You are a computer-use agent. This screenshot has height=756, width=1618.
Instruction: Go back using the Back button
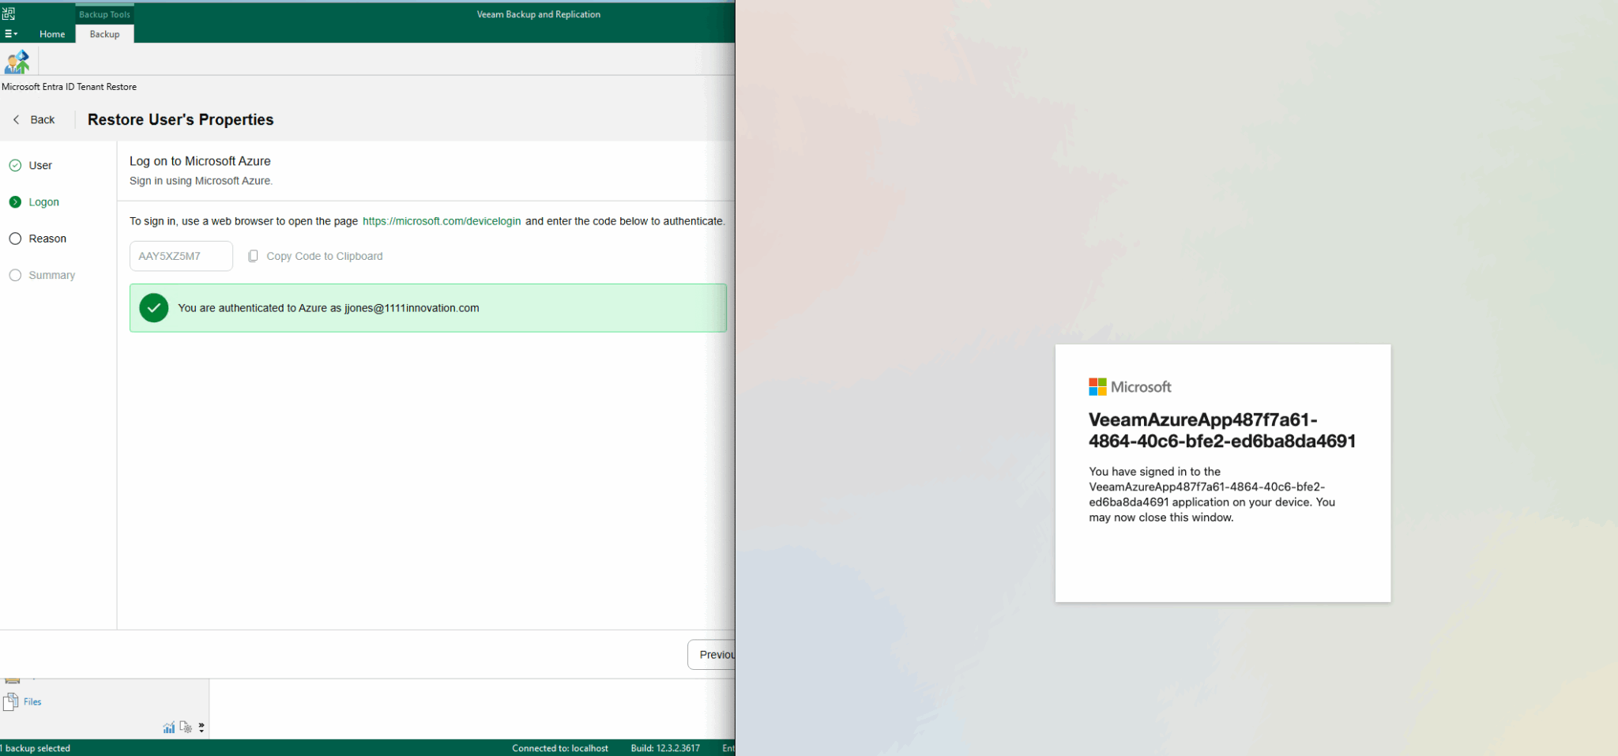coord(34,119)
